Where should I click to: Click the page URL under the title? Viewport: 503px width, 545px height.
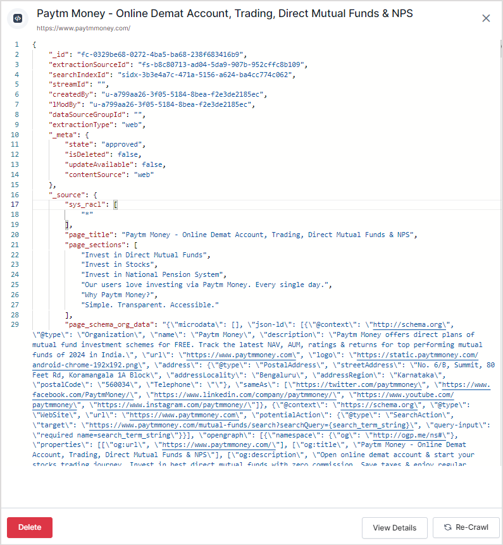point(84,28)
